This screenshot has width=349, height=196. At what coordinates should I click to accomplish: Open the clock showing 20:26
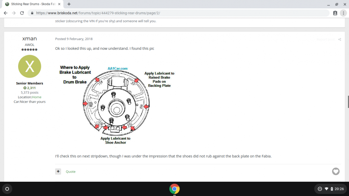pyautogui.click(x=339, y=189)
